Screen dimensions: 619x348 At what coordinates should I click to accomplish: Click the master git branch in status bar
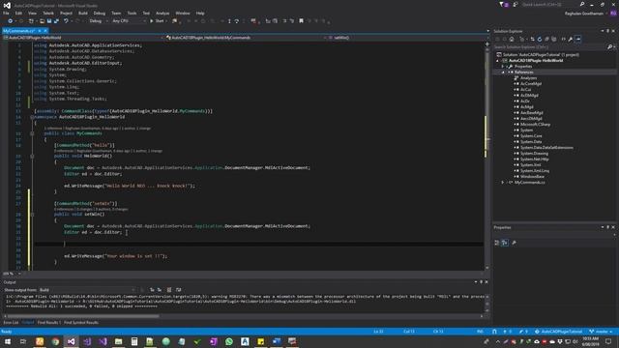601,332
